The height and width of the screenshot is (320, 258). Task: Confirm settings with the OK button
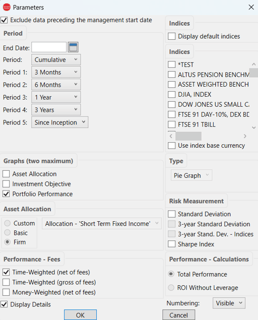(x=80, y=315)
